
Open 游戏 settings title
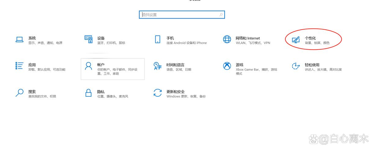click(239, 65)
